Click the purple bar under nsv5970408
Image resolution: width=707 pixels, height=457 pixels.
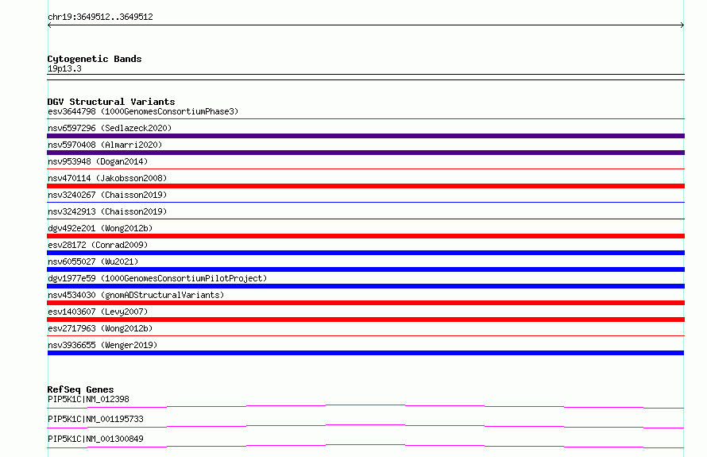point(365,153)
